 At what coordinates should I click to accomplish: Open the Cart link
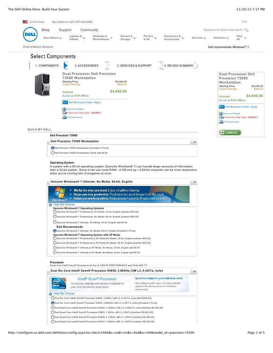click(245, 22)
